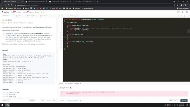Screen dimensions: 190x107
Task: Place cursor inside the get method body
Action: pyautogui.click(x=70, y=37)
